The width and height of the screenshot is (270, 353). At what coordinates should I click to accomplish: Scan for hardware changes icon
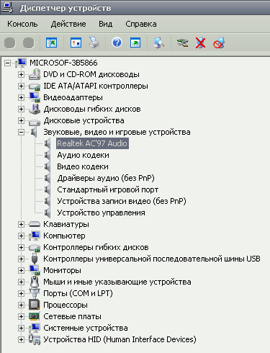pyautogui.click(x=159, y=43)
